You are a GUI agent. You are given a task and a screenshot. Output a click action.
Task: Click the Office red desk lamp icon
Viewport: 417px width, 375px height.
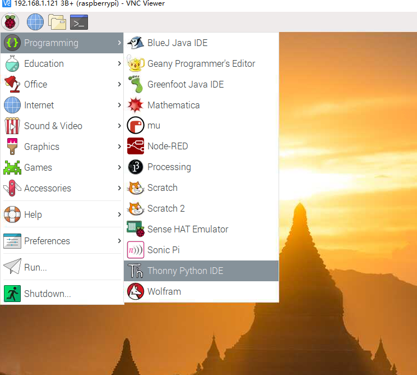coord(12,84)
